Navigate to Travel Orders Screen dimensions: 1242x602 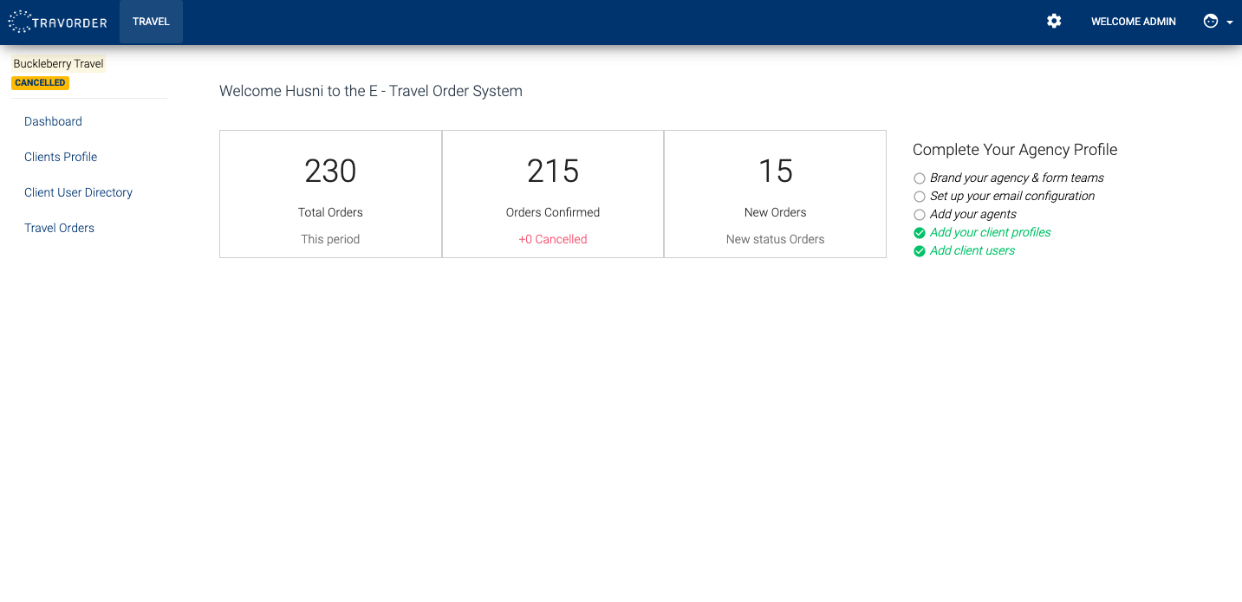[x=59, y=228]
